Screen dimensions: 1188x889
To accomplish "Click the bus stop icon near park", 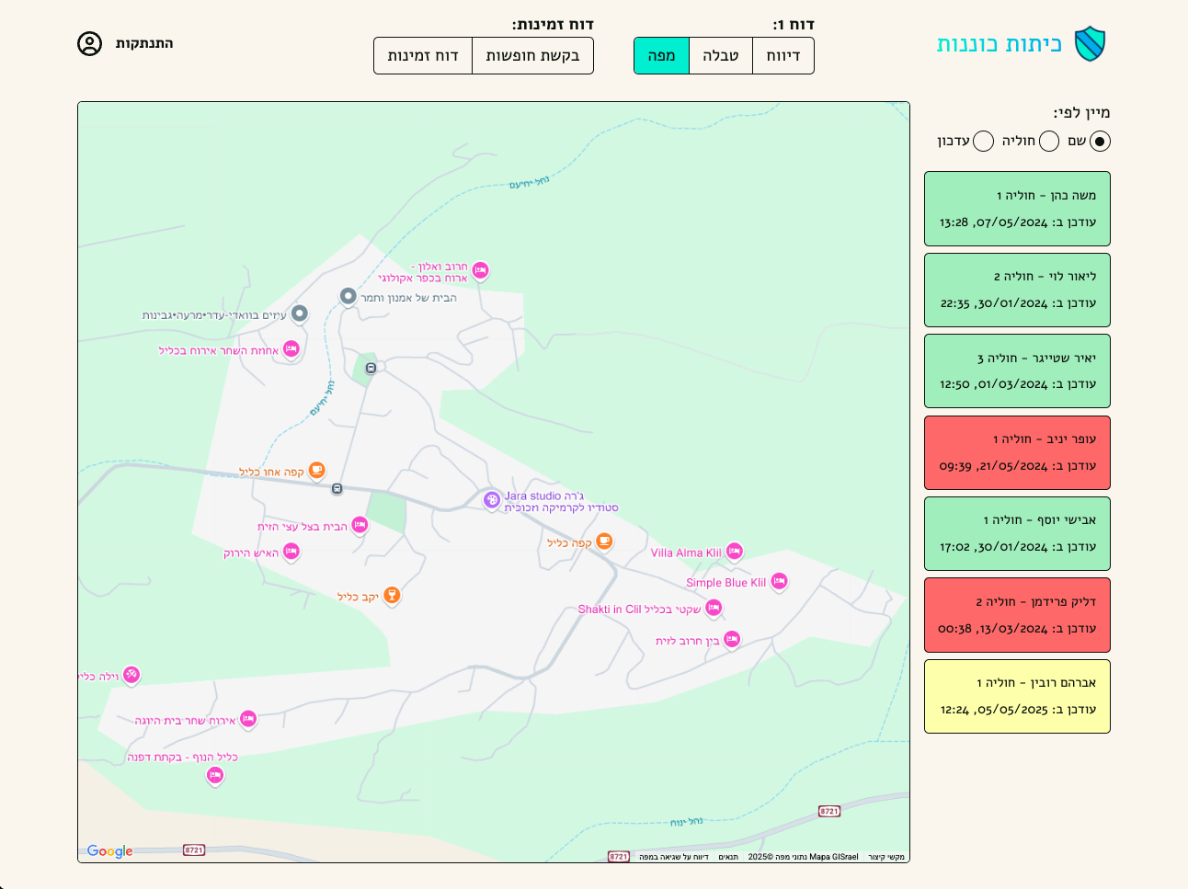I will (x=371, y=368).
